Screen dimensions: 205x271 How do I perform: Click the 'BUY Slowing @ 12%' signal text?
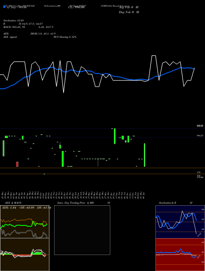click(x=65, y=37)
